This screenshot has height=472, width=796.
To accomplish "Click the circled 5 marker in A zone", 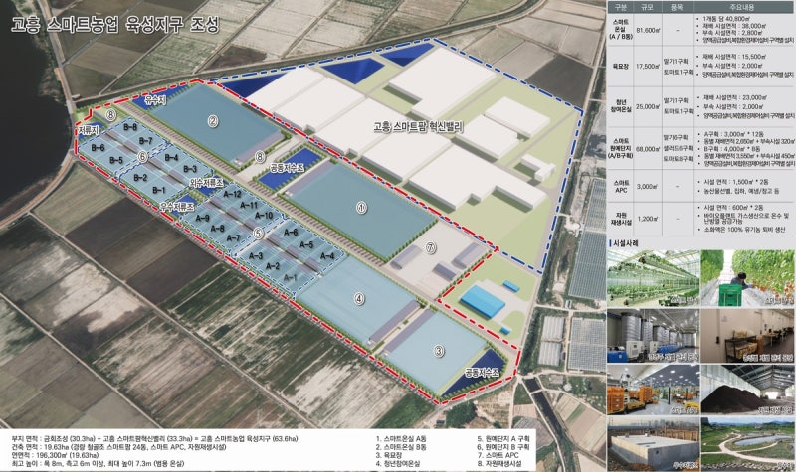I will (x=259, y=234).
